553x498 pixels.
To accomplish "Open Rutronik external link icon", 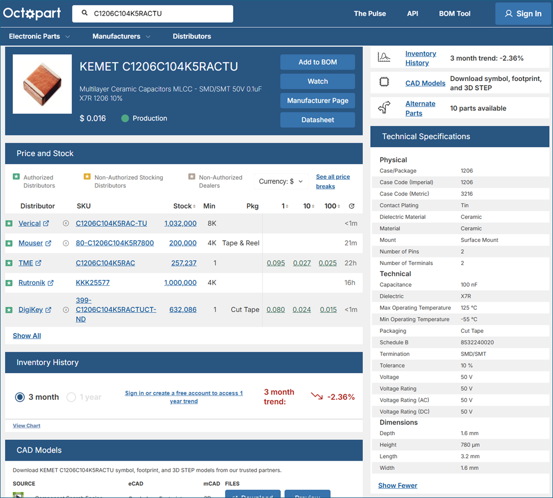I will click(x=51, y=283).
